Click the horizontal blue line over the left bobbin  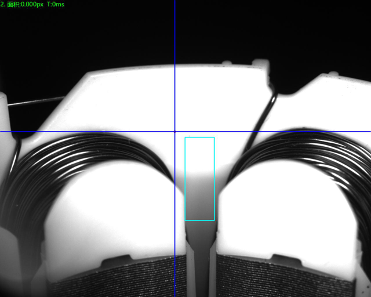[x=87, y=132]
